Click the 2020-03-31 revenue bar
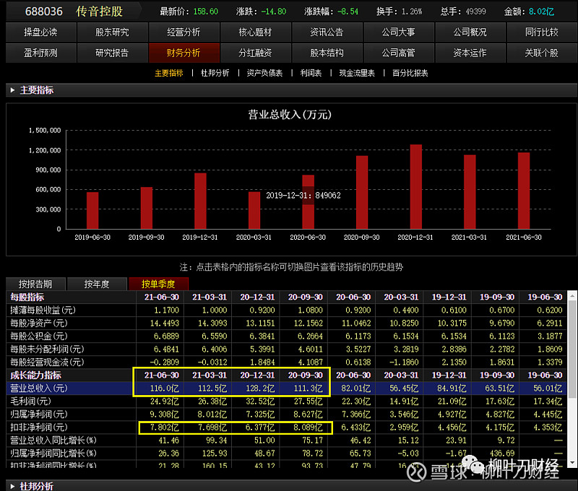 [254, 210]
